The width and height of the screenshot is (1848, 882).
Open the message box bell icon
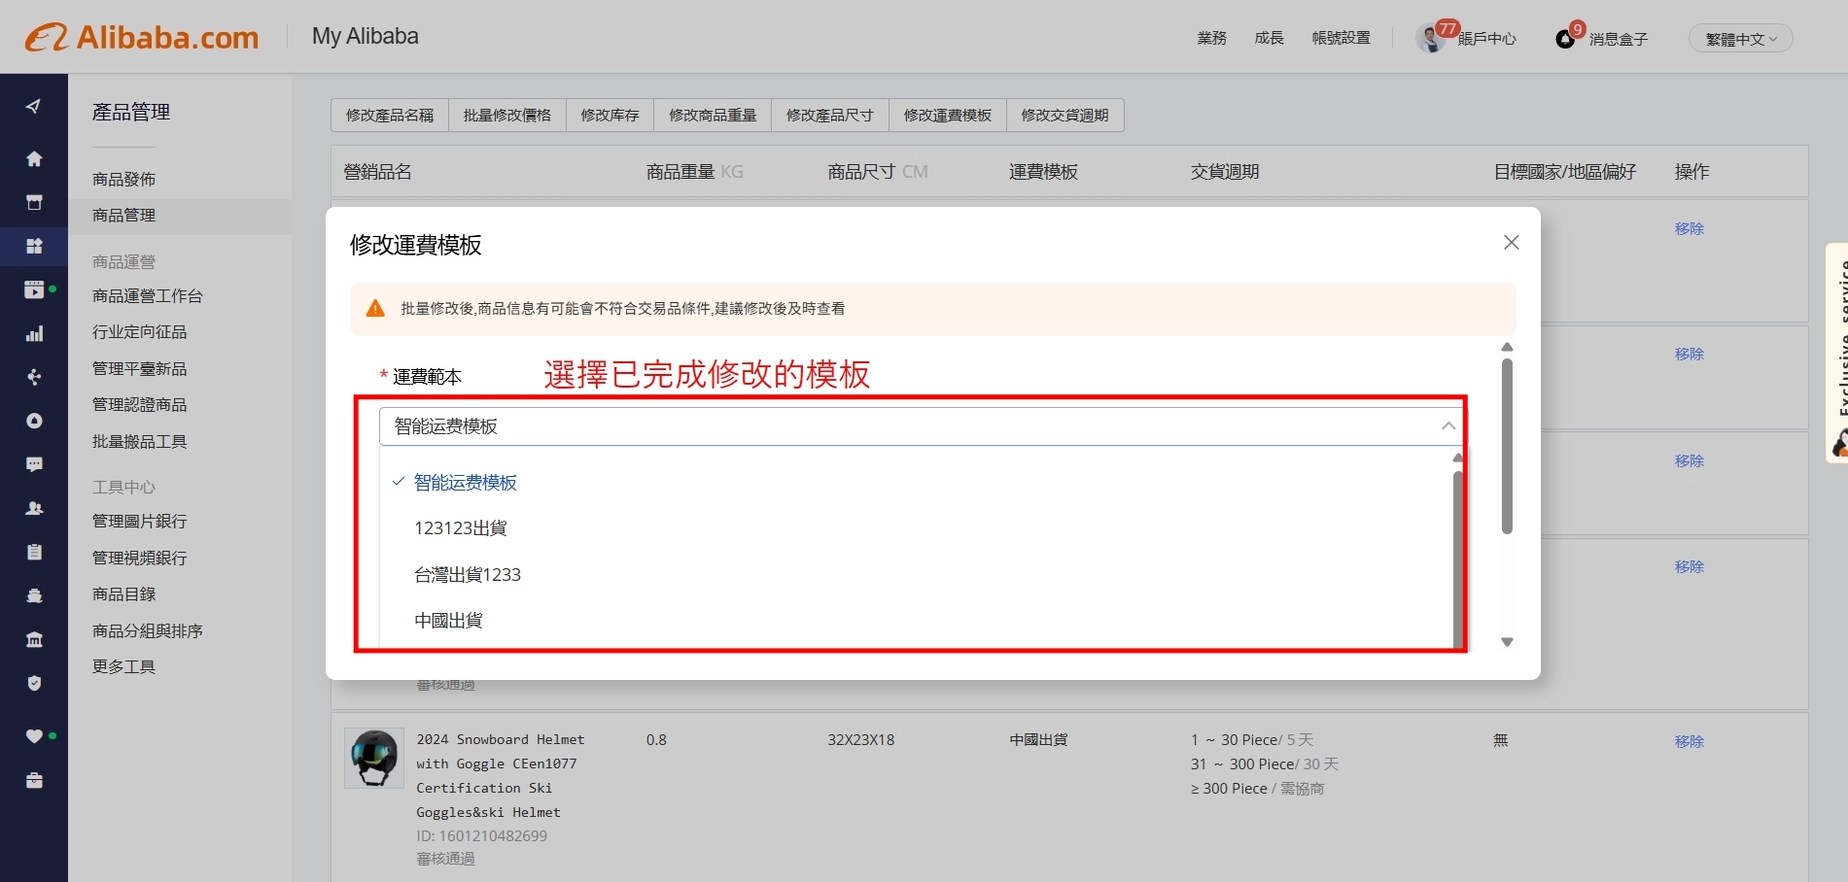1565,39
